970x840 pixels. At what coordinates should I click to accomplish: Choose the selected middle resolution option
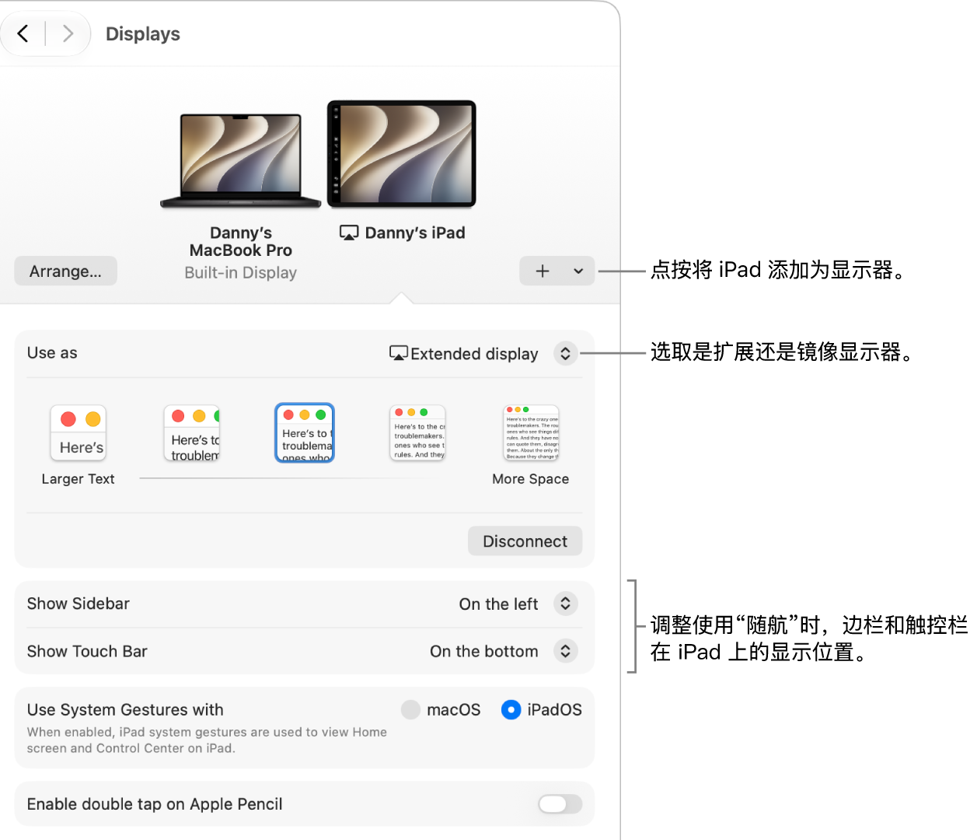(305, 433)
